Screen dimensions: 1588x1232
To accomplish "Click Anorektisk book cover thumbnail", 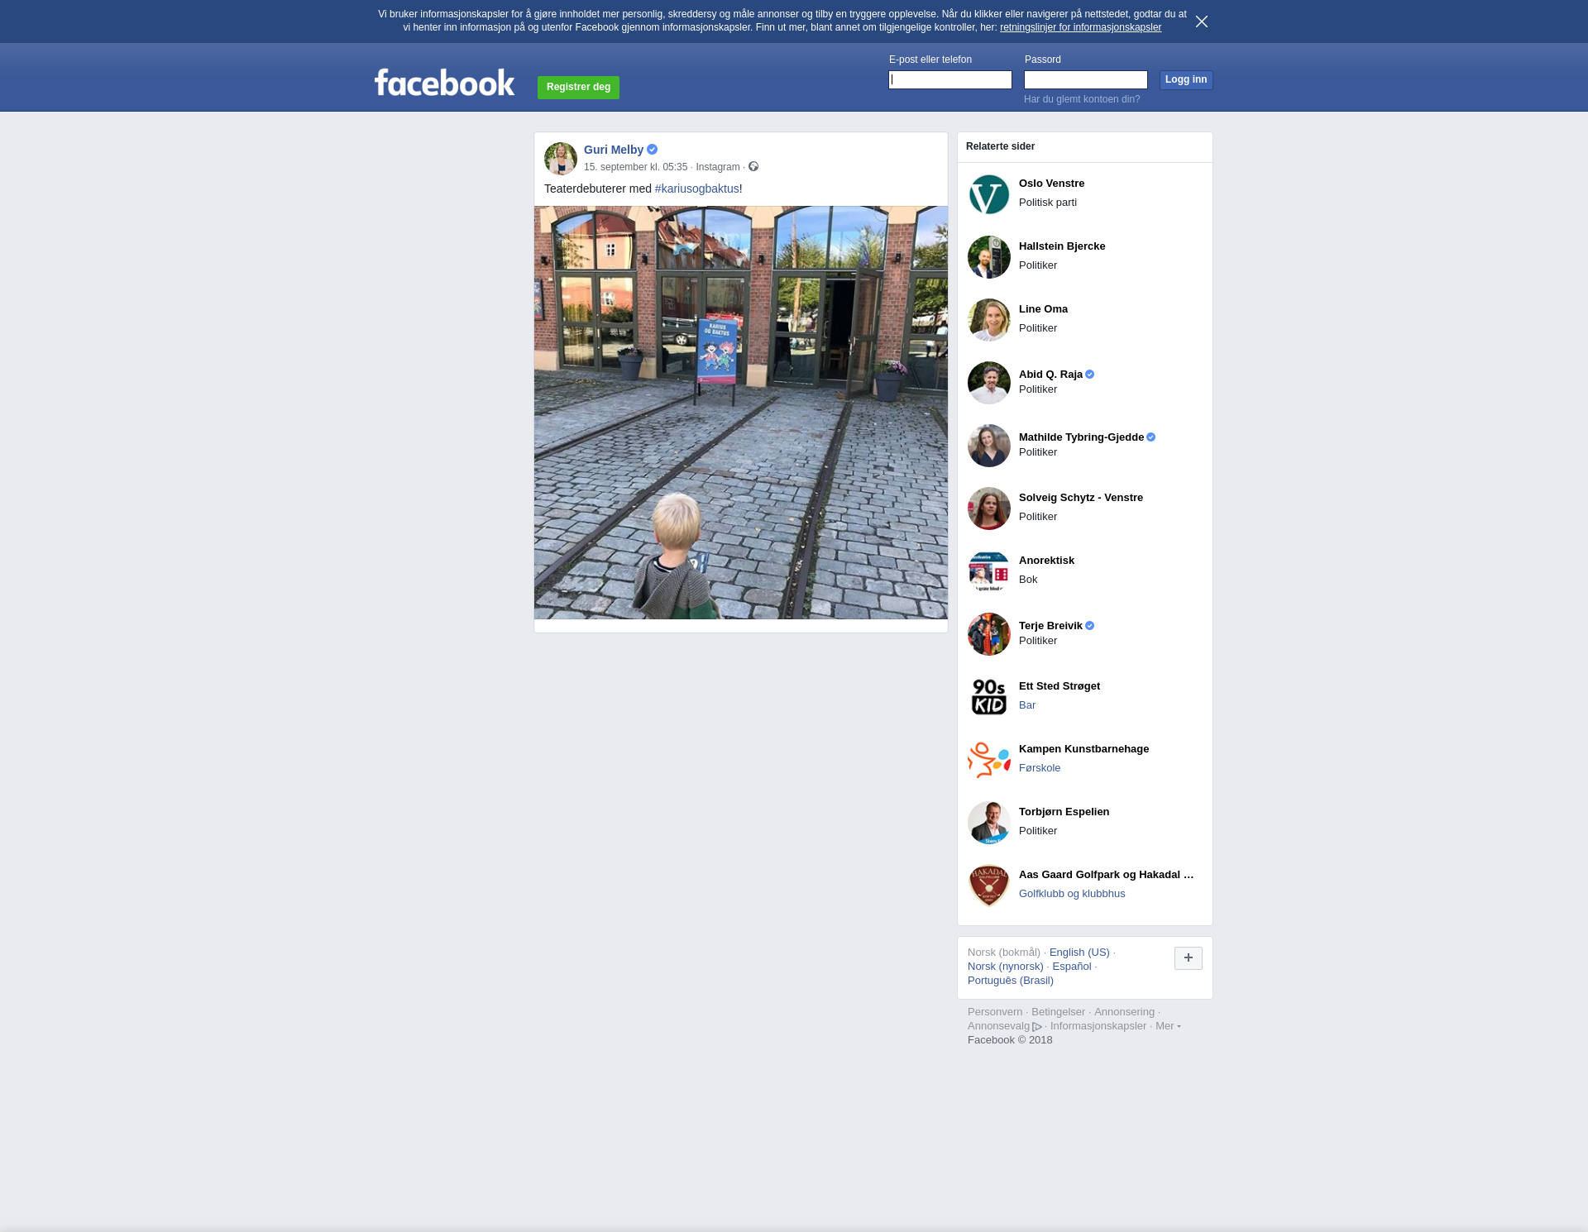I will pyautogui.click(x=988, y=571).
